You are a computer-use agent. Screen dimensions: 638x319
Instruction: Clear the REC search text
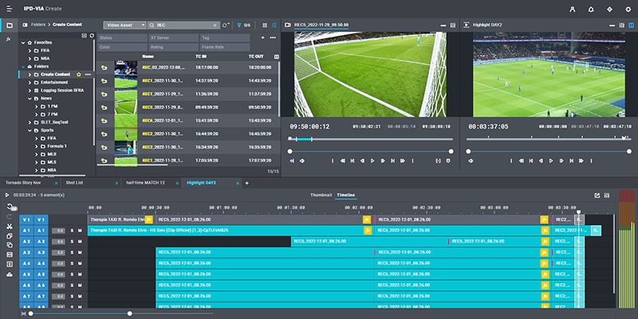pos(215,26)
